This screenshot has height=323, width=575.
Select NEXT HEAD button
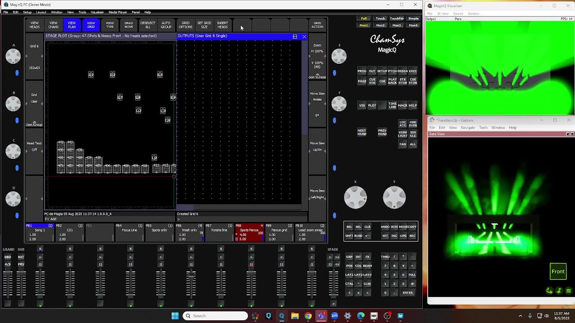[x=362, y=132]
